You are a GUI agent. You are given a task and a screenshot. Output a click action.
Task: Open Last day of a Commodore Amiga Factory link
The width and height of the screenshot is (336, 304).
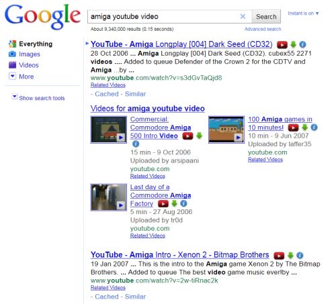161,195
